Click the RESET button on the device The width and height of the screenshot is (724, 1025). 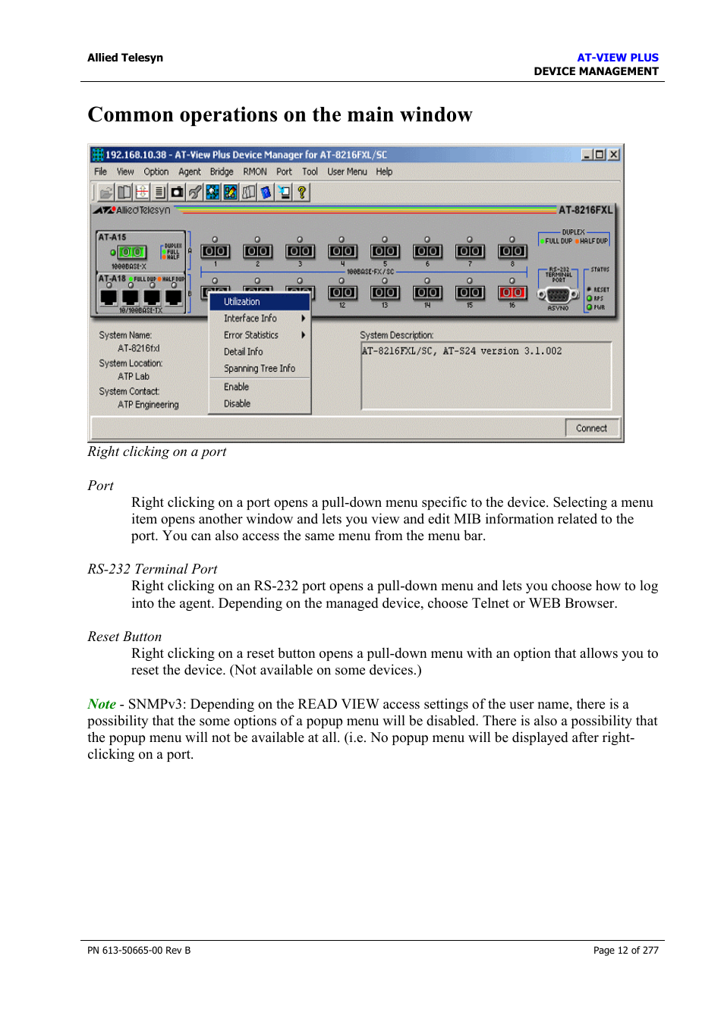[589, 290]
